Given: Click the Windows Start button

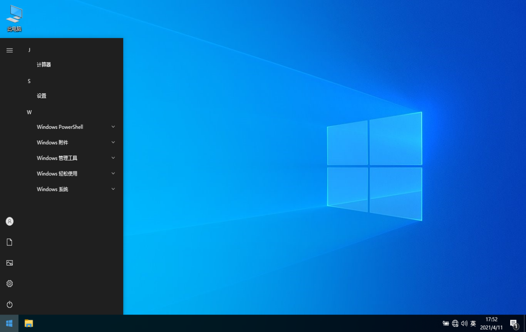Looking at the screenshot, I should click(x=9, y=323).
